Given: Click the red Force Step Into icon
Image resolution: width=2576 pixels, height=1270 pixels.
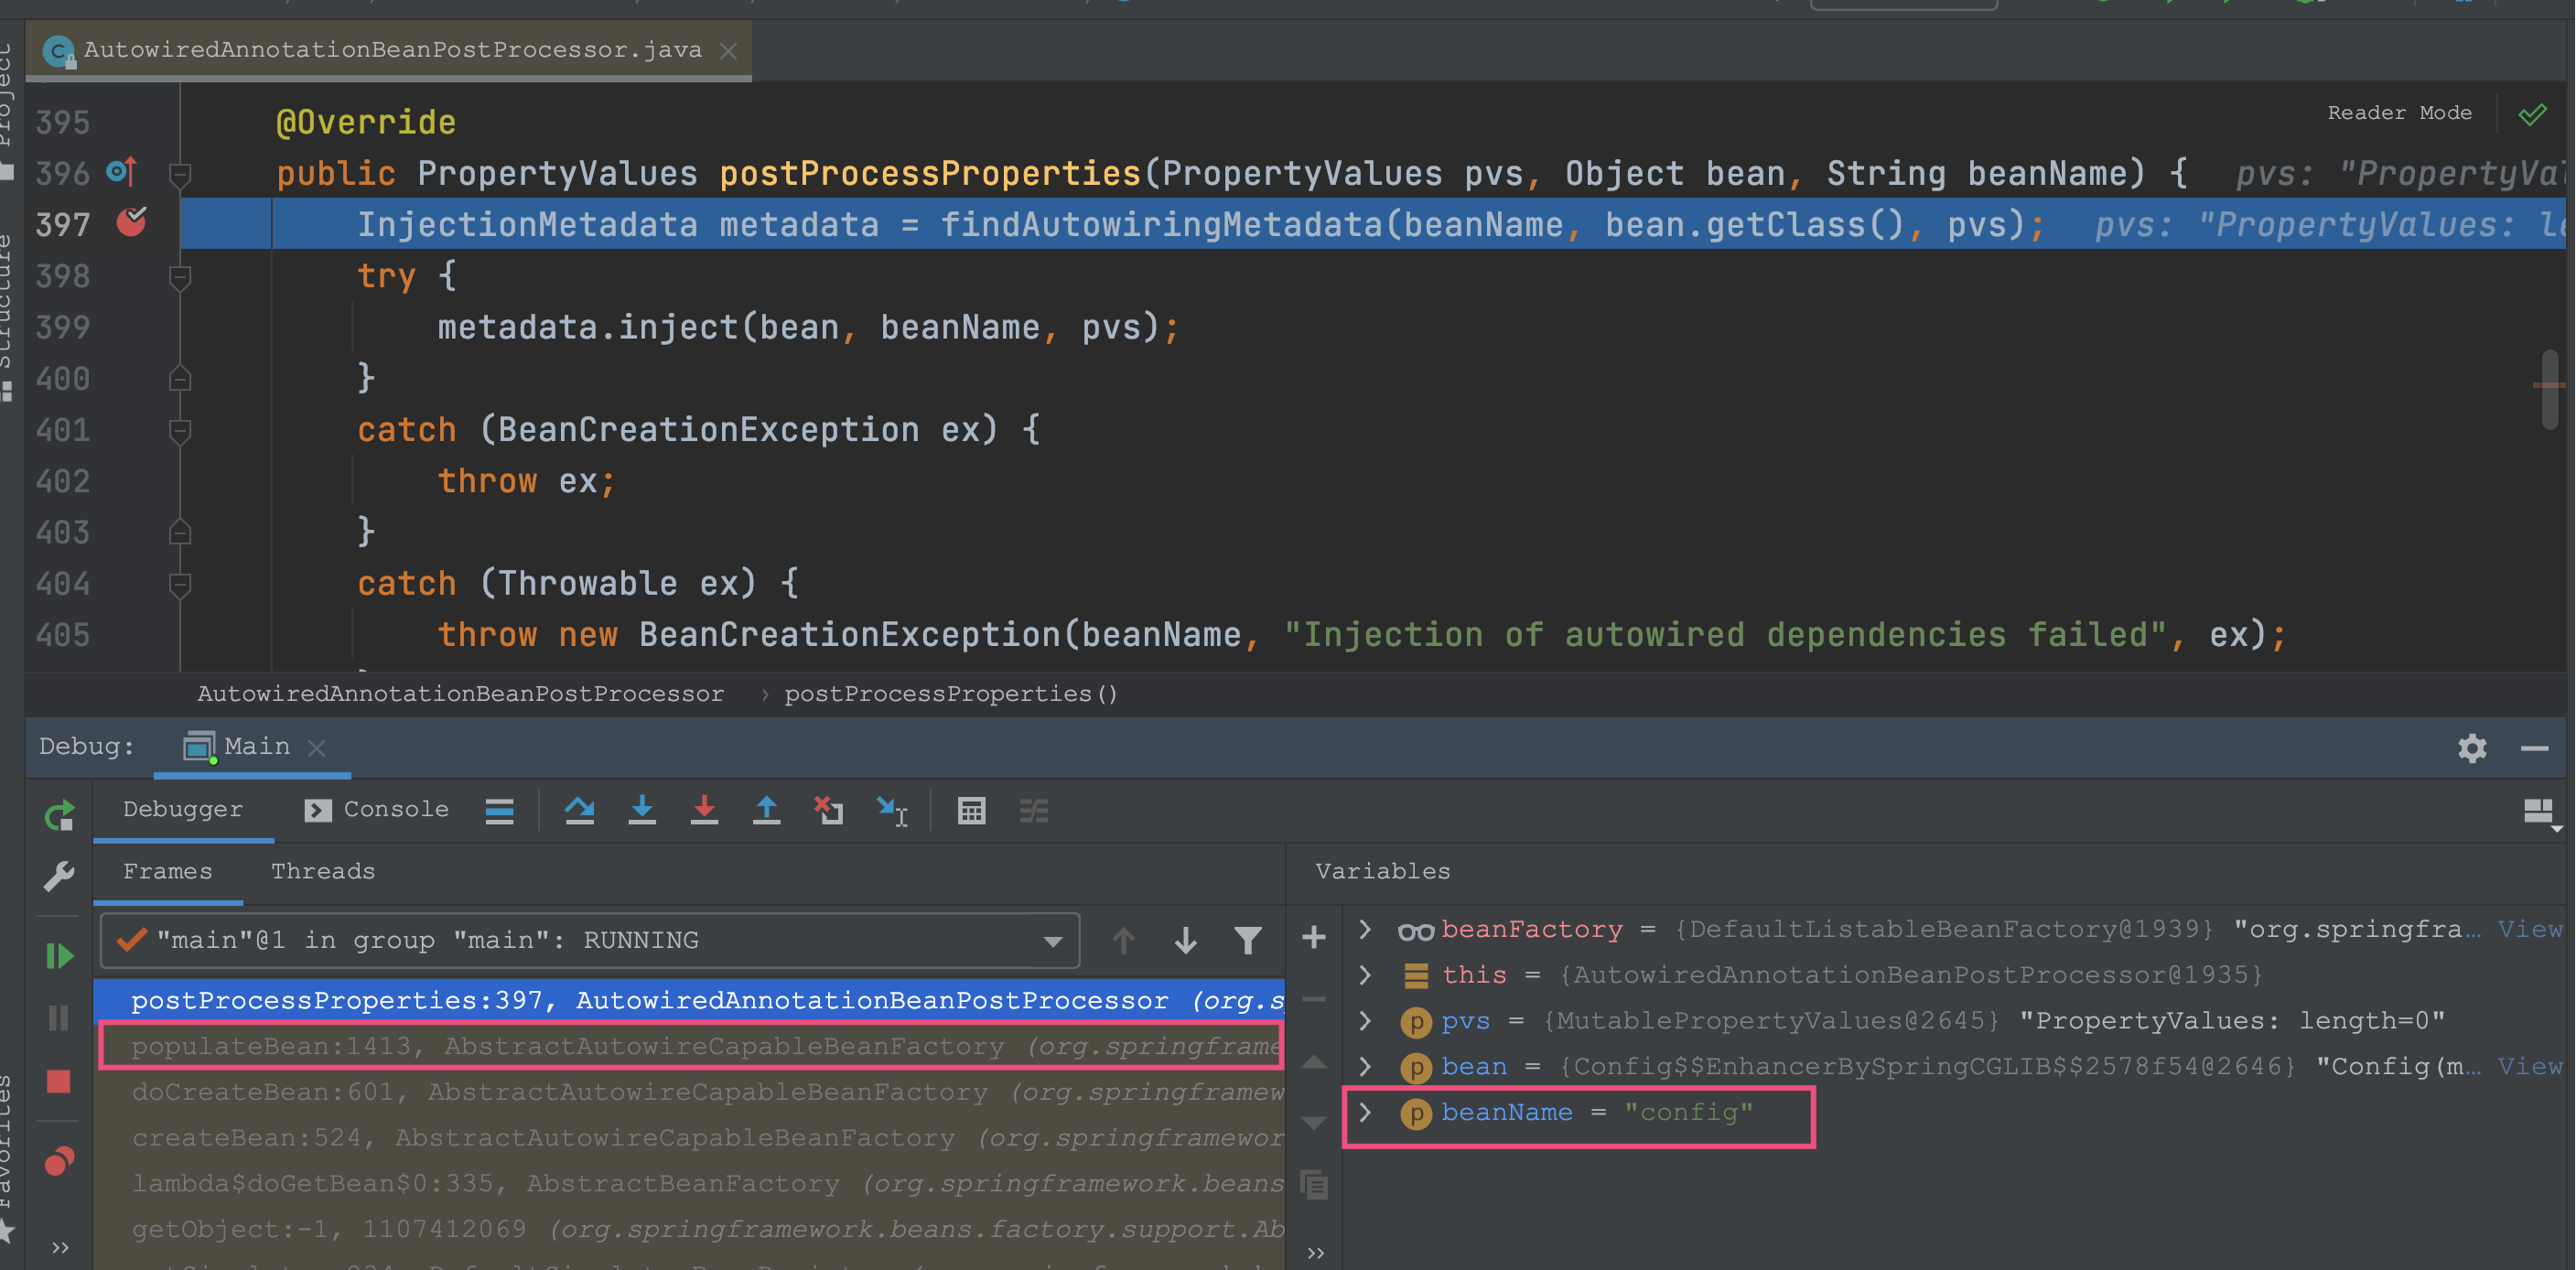Looking at the screenshot, I should 704,810.
